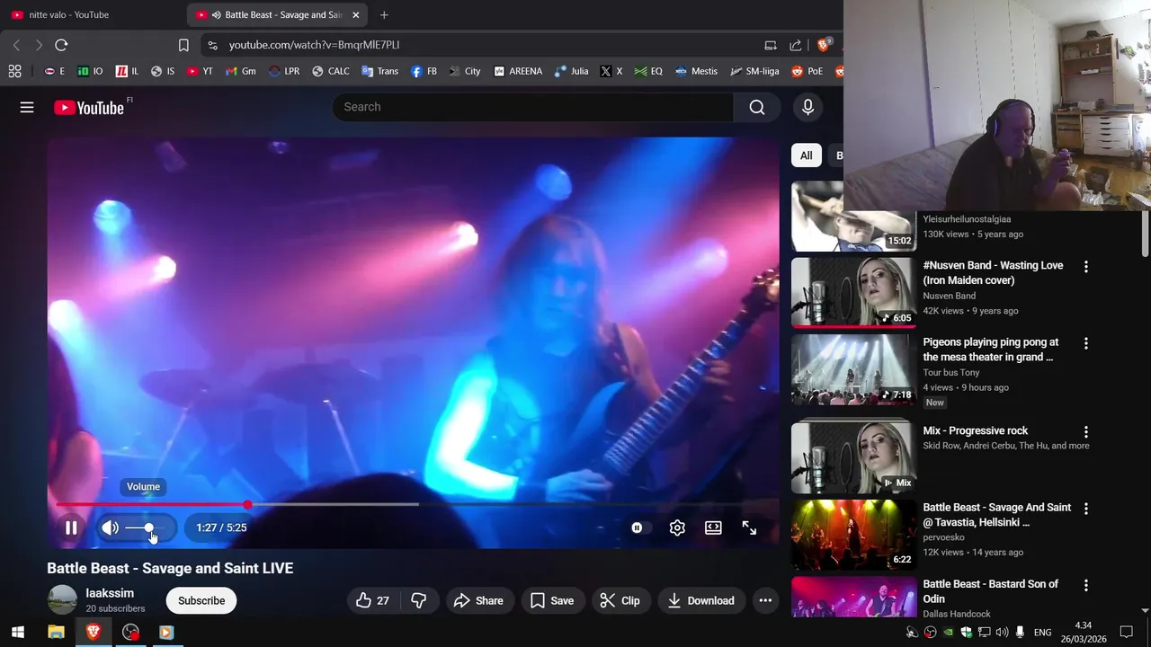Open the YT bookmark
Viewport: 1151px width, 647px height.
200,71
